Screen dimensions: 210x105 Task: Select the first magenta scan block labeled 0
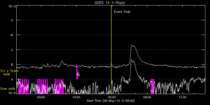pyautogui.click(x=24, y=86)
